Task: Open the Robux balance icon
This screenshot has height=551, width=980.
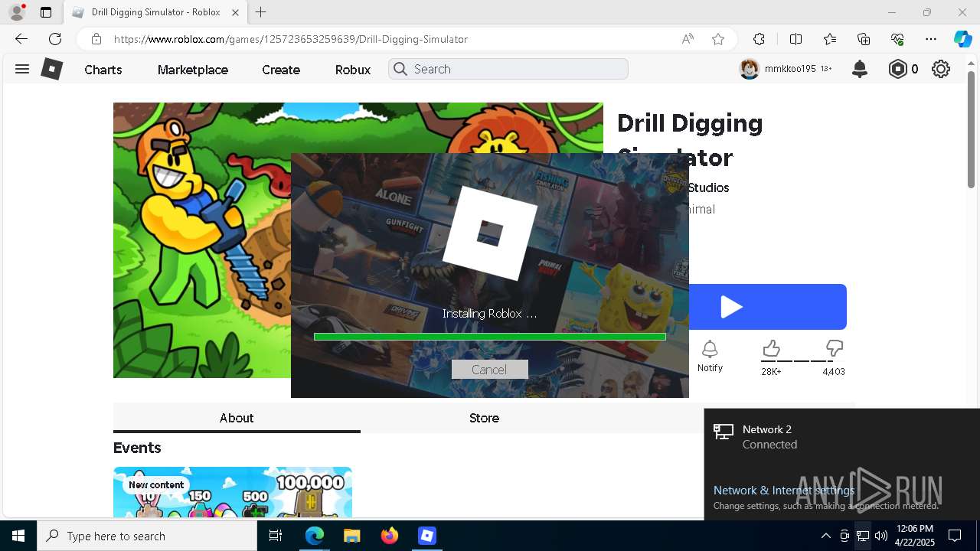Action: (897, 69)
